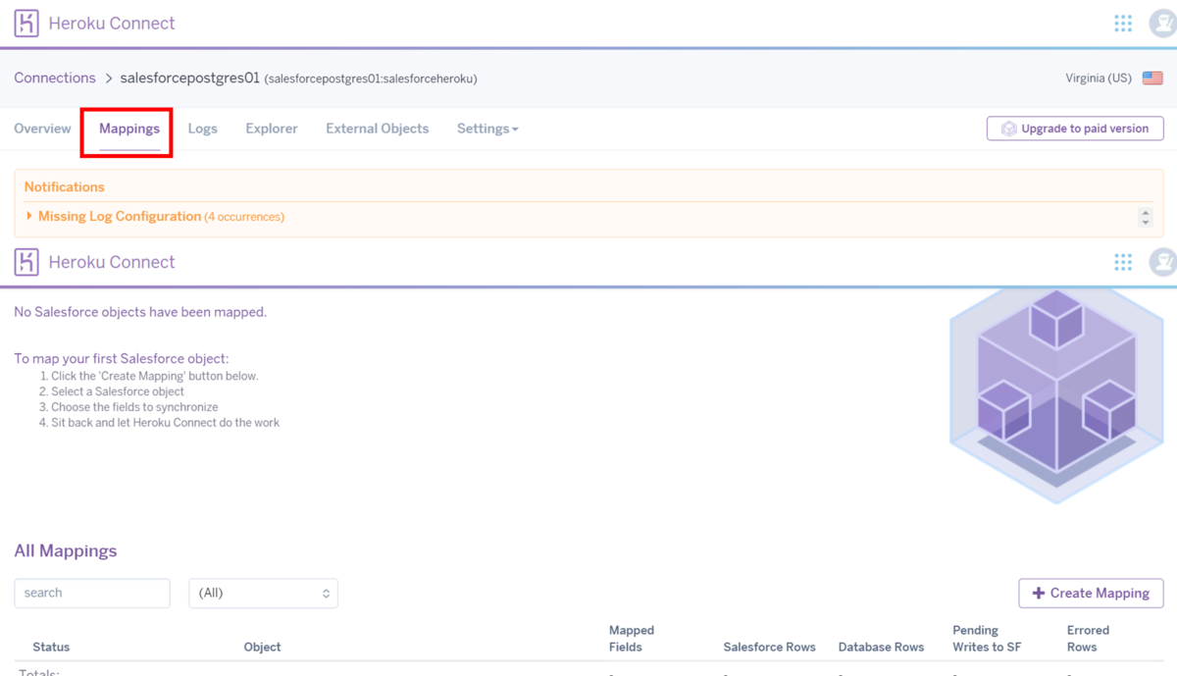1177x676 pixels.
Task: Open the (All) filter dropdown
Action: [x=263, y=594]
